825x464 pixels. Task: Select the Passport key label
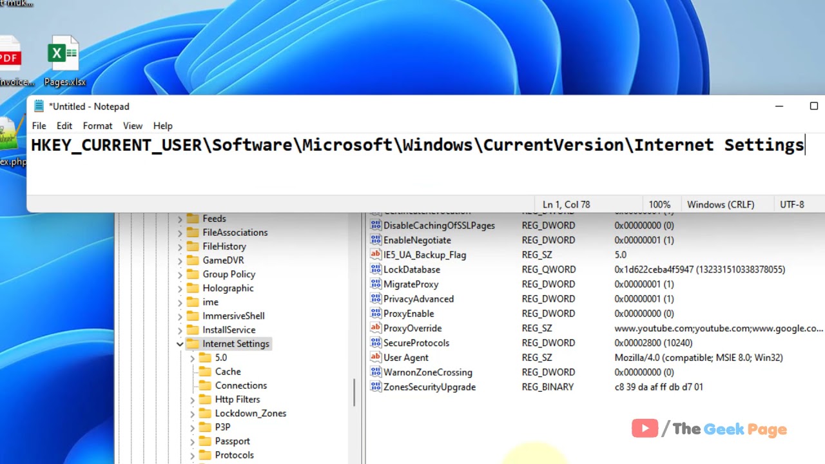[x=232, y=441]
